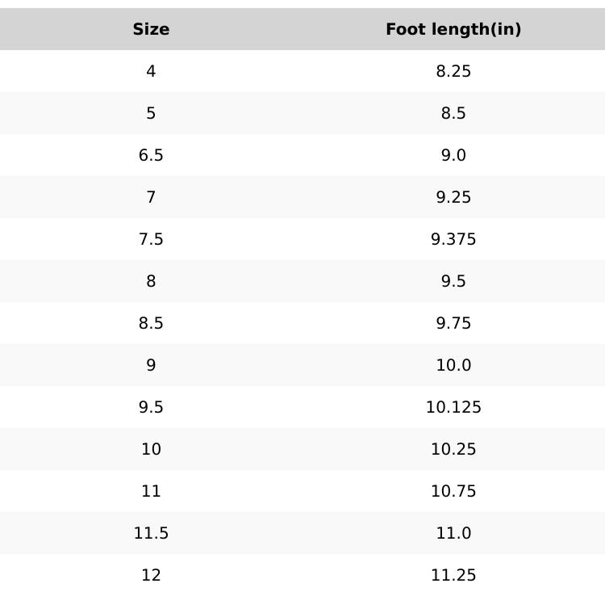Click the size 11.5 cell

[x=151, y=533]
